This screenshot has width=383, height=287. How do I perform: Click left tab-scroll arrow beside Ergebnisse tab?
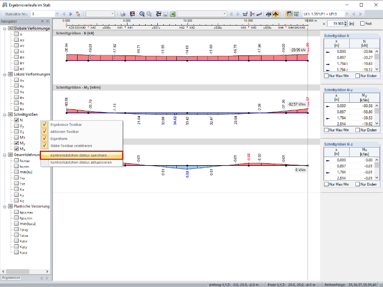coord(41,278)
